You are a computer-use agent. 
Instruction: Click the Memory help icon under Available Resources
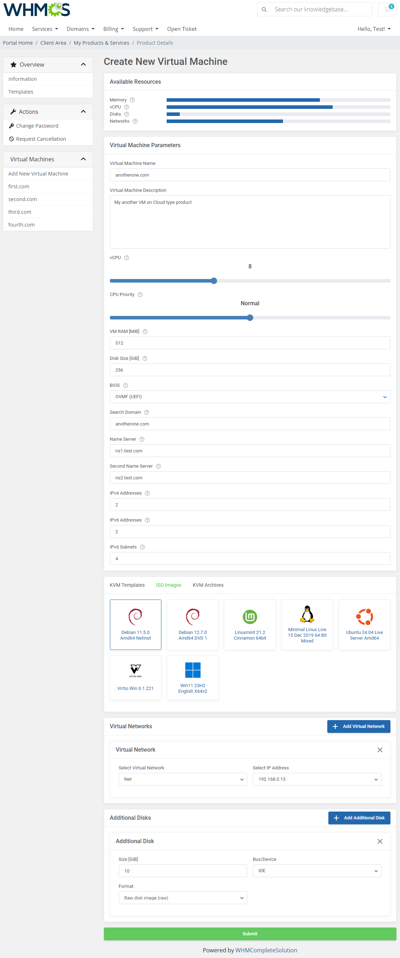(x=133, y=100)
